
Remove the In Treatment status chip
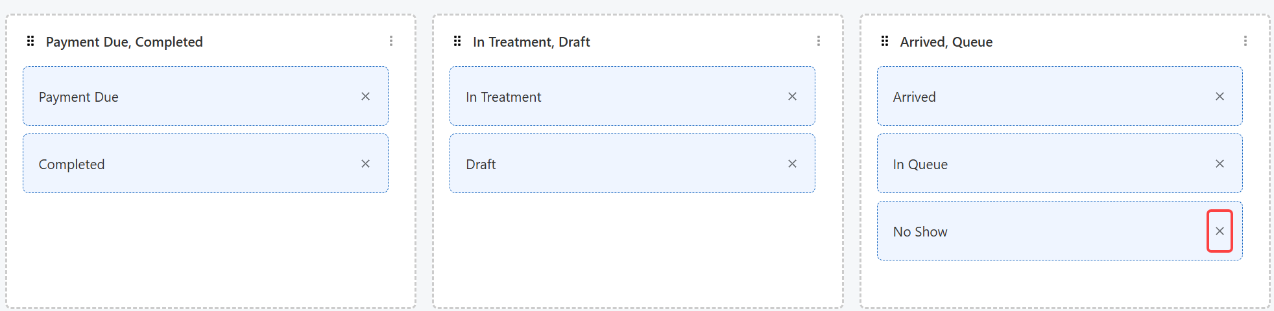click(792, 97)
